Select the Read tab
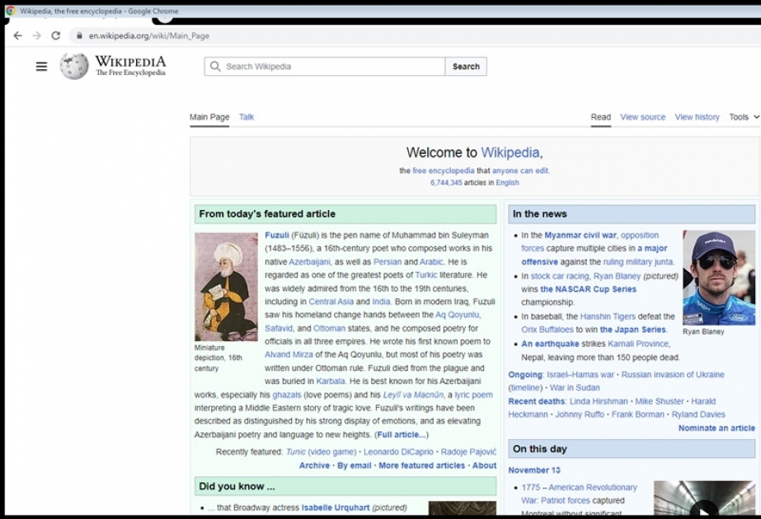This screenshot has width=761, height=519. [x=601, y=117]
